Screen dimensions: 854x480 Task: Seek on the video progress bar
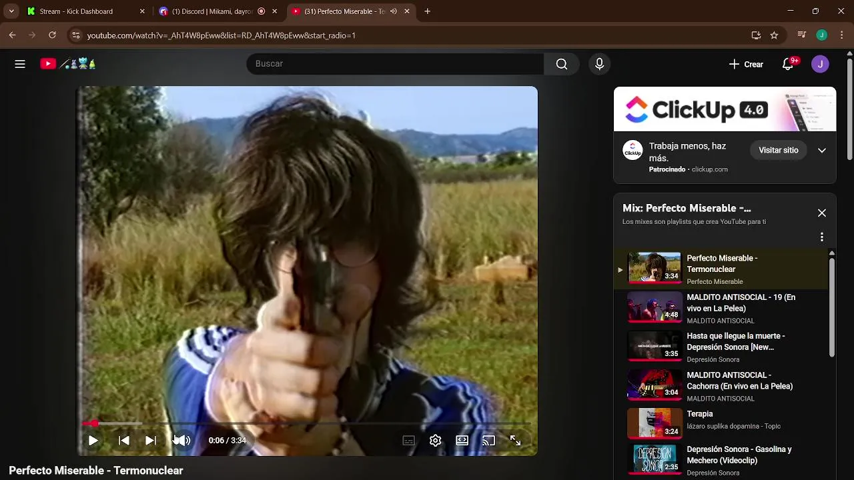tap(307, 423)
